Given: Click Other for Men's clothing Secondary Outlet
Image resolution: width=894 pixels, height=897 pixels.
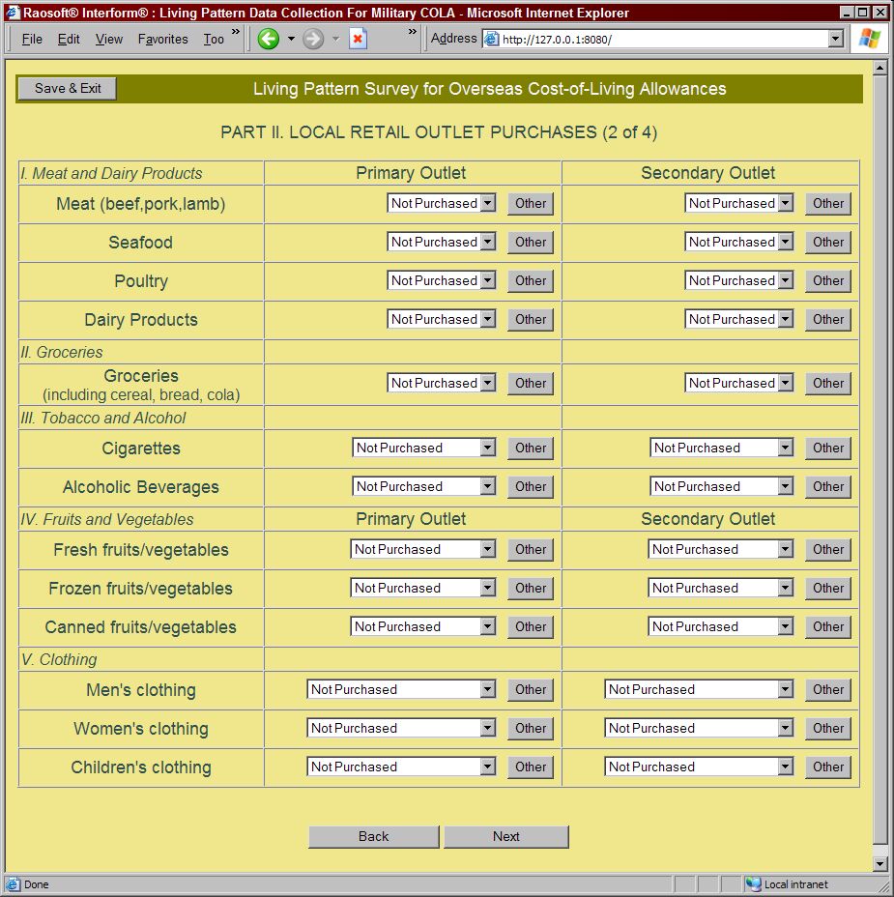Looking at the screenshot, I should [828, 690].
